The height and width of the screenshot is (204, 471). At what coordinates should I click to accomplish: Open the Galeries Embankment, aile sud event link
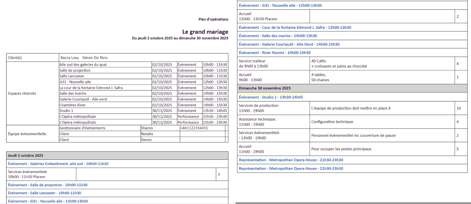click(x=58, y=164)
